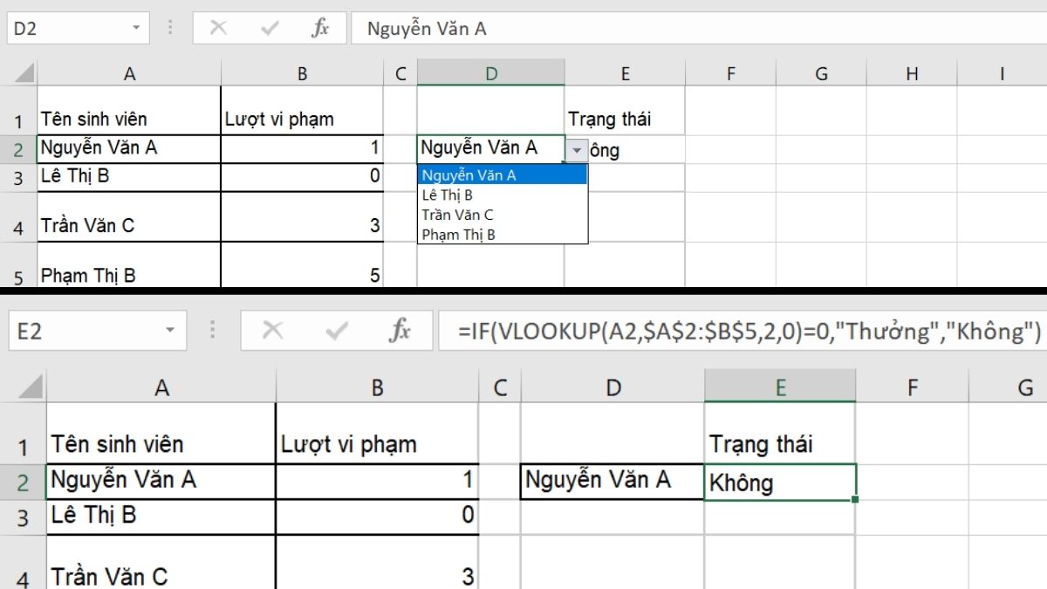Click cell A4 Trần Văn C in bottom sheet
The image size is (1047, 589).
pyautogui.click(x=161, y=562)
